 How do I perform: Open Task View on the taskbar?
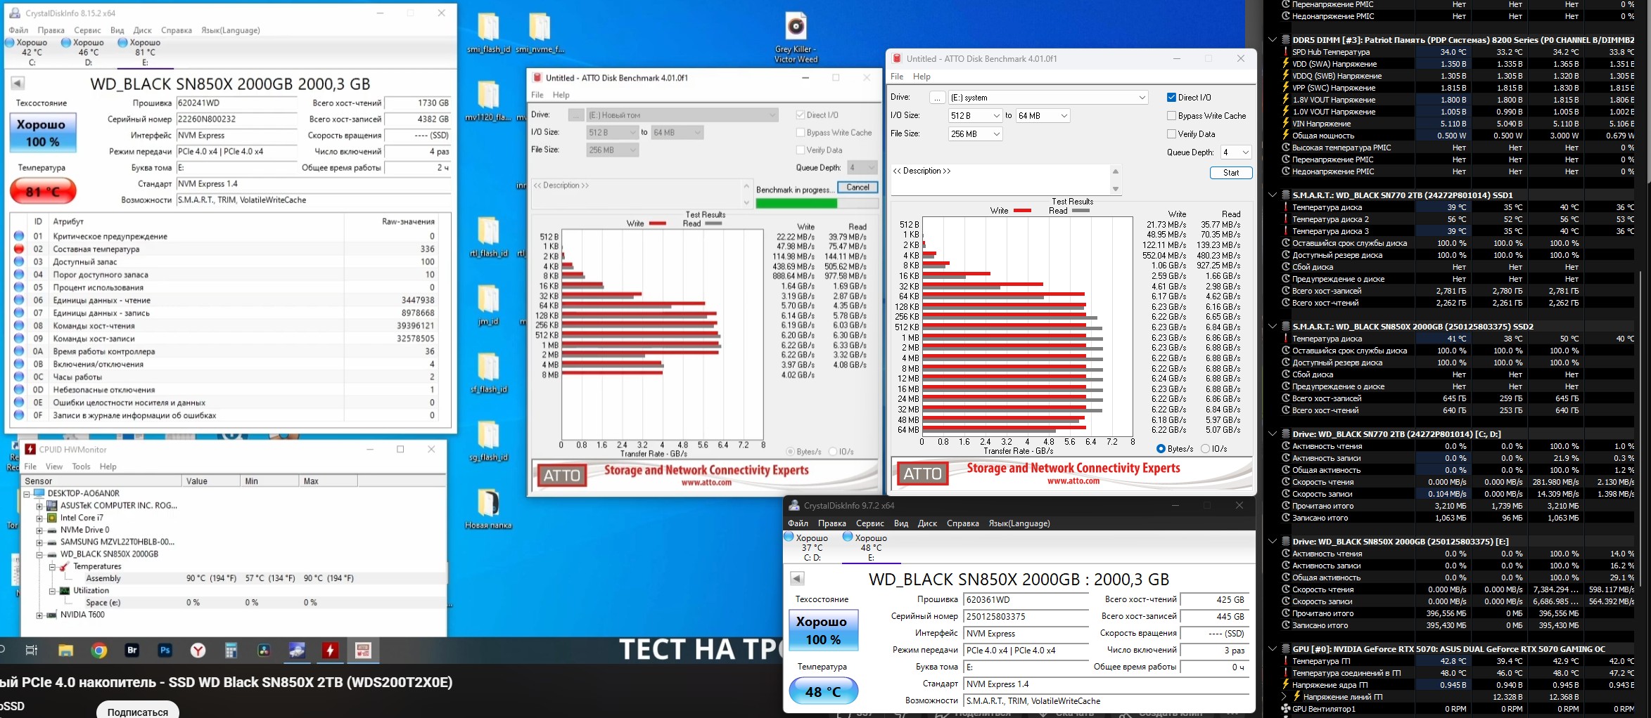pyautogui.click(x=32, y=651)
